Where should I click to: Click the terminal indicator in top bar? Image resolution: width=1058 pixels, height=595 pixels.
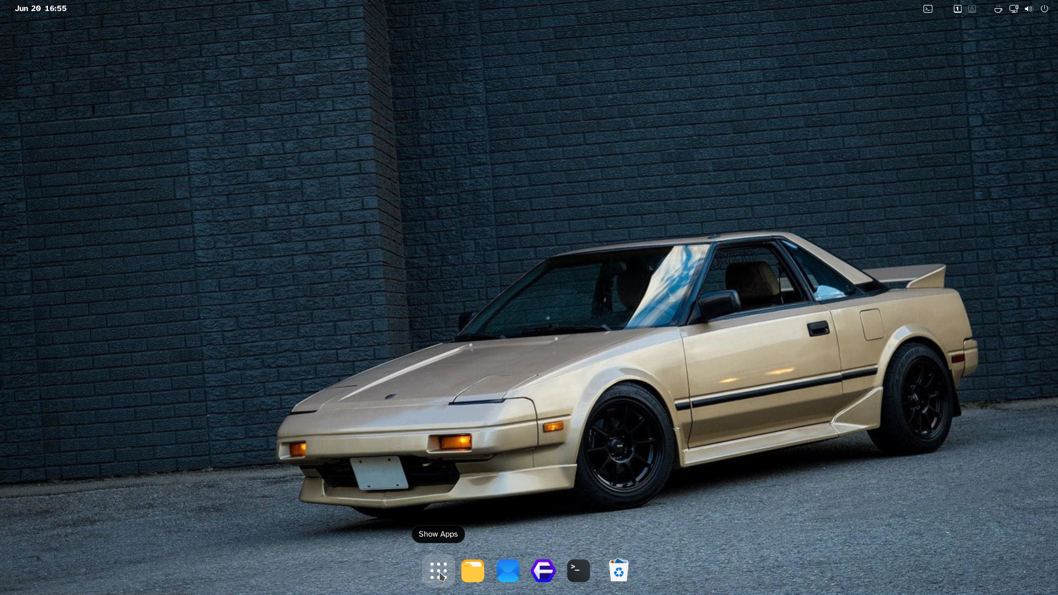[928, 9]
